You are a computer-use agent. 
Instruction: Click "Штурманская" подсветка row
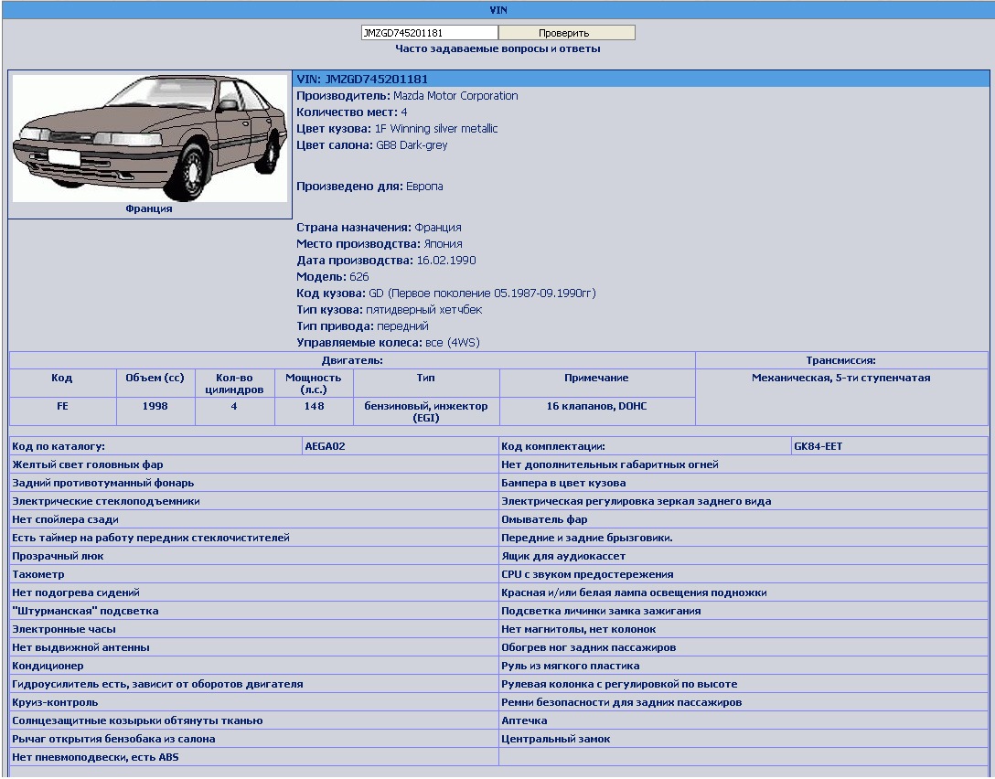coord(254,612)
